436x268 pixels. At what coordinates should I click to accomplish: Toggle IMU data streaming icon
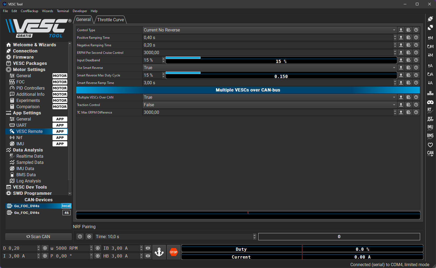click(x=430, y=128)
